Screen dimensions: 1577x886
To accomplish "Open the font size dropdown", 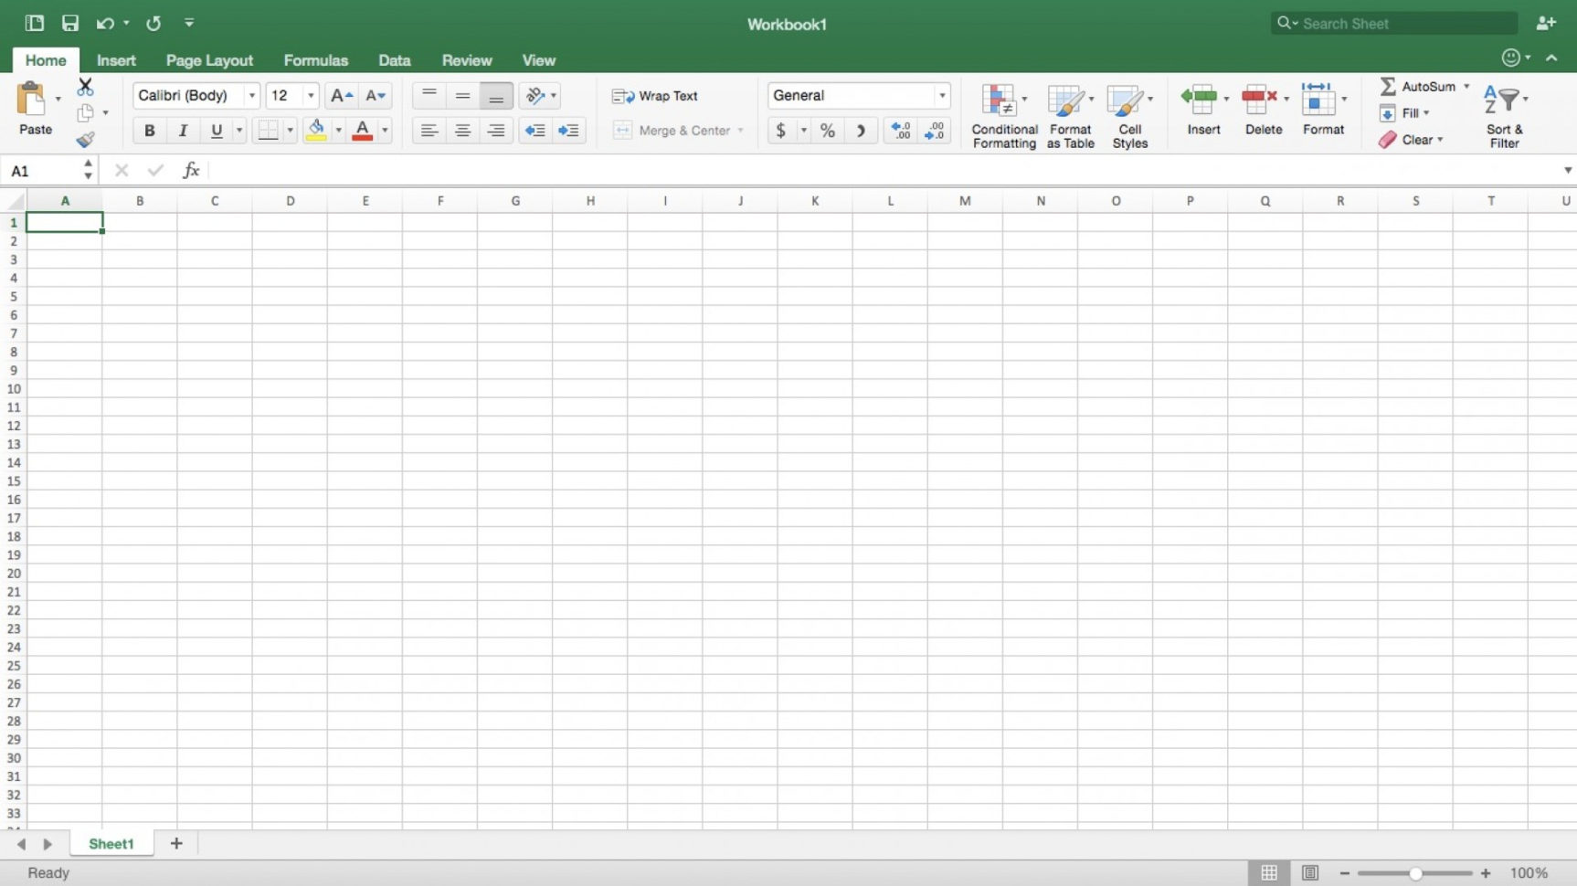I will [310, 95].
